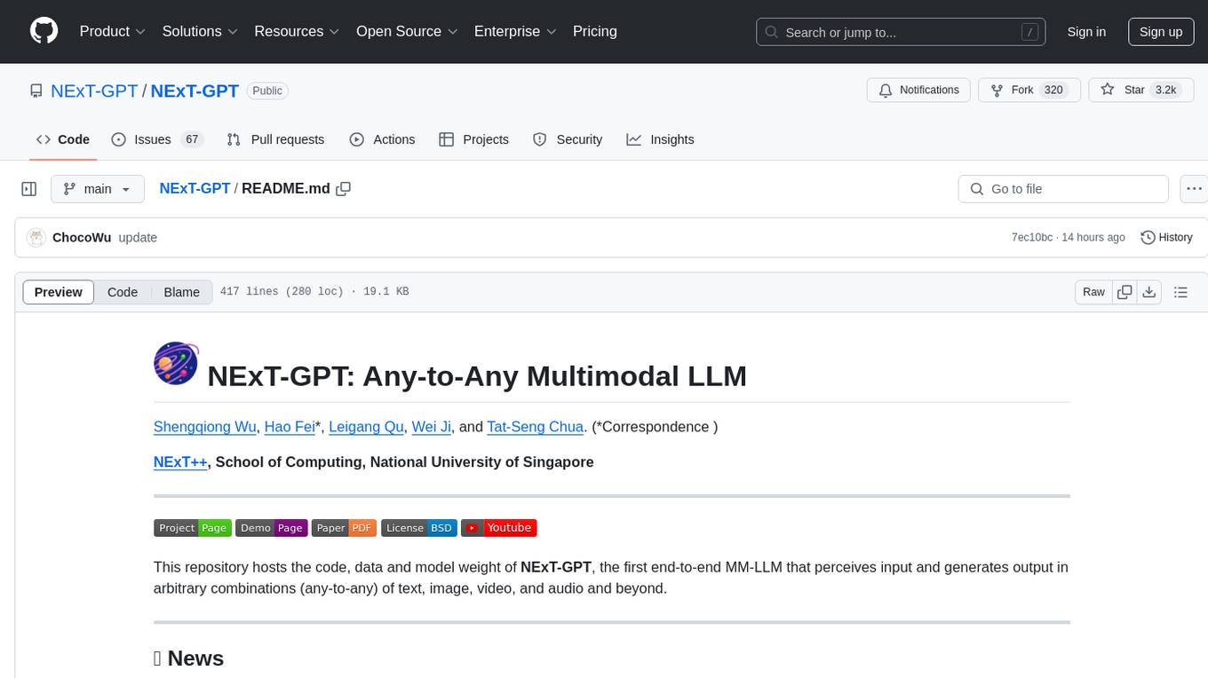The width and height of the screenshot is (1208, 678).
Task: Expand the Open Source menu
Action: pos(407,31)
